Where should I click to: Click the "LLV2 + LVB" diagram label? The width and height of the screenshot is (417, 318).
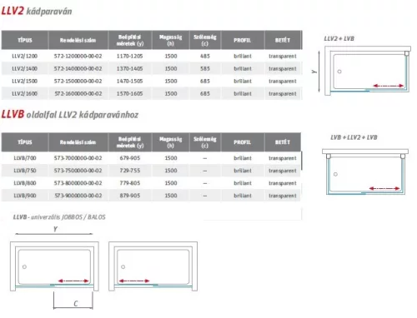click(x=339, y=38)
